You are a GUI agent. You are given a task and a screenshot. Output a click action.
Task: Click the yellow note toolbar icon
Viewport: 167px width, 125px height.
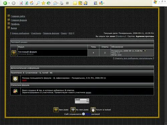coord(75,3)
